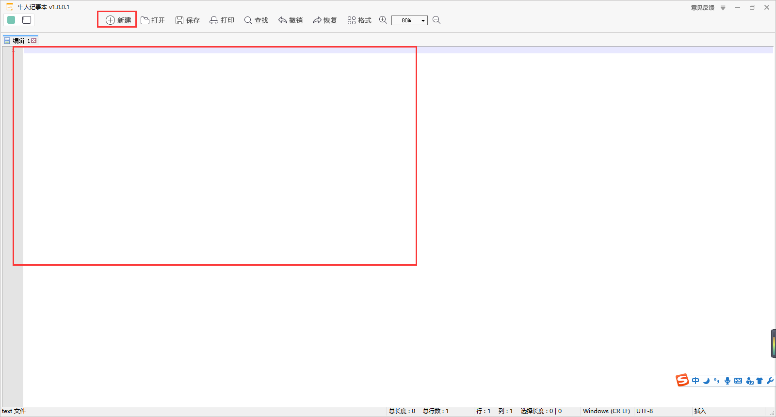Click the 意见反馈 feedback link
The height and width of the screenshot is (417, 776).
tap(702, 8)
